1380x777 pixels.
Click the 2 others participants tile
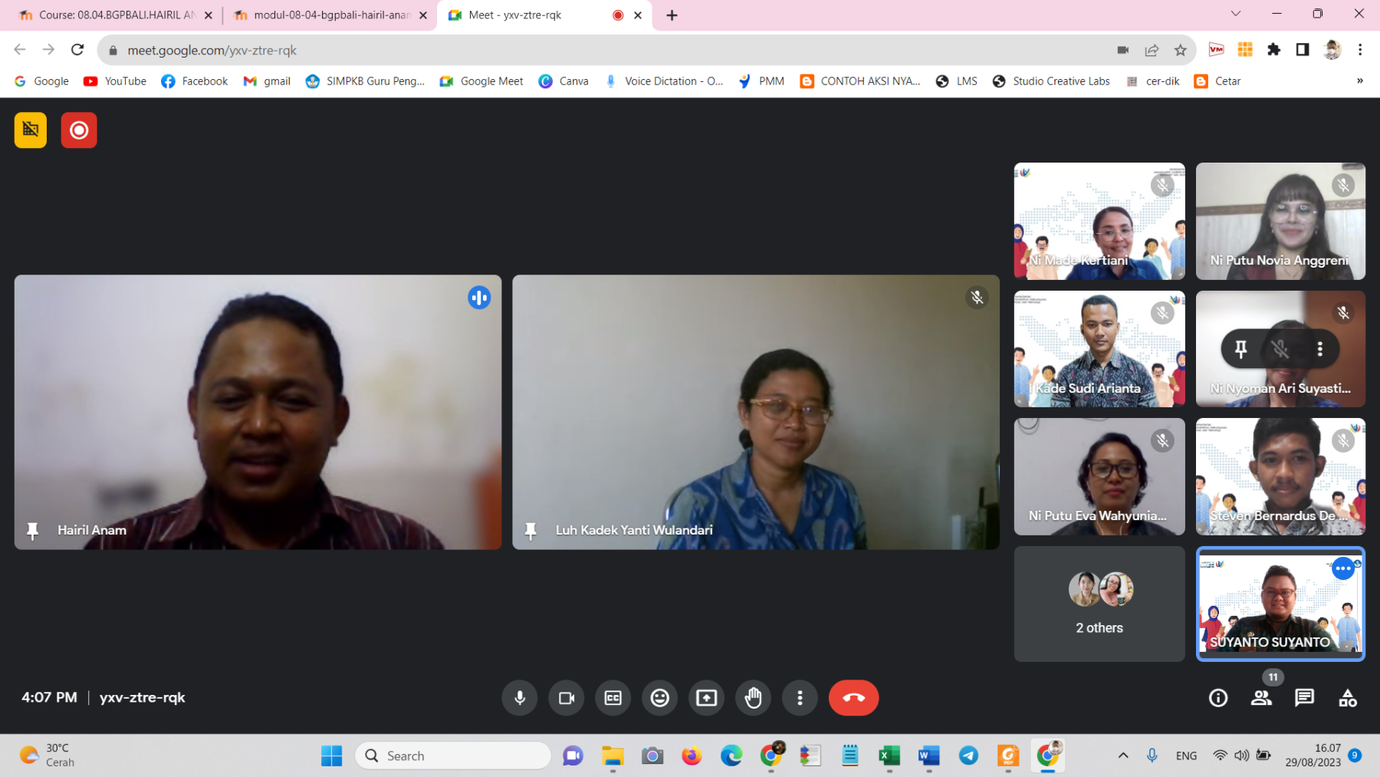click(x=1099, y=604)
